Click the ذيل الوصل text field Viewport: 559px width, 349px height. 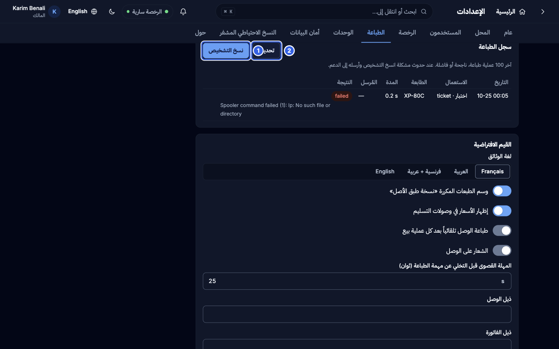pyautogui.click(x=357, y=314)
